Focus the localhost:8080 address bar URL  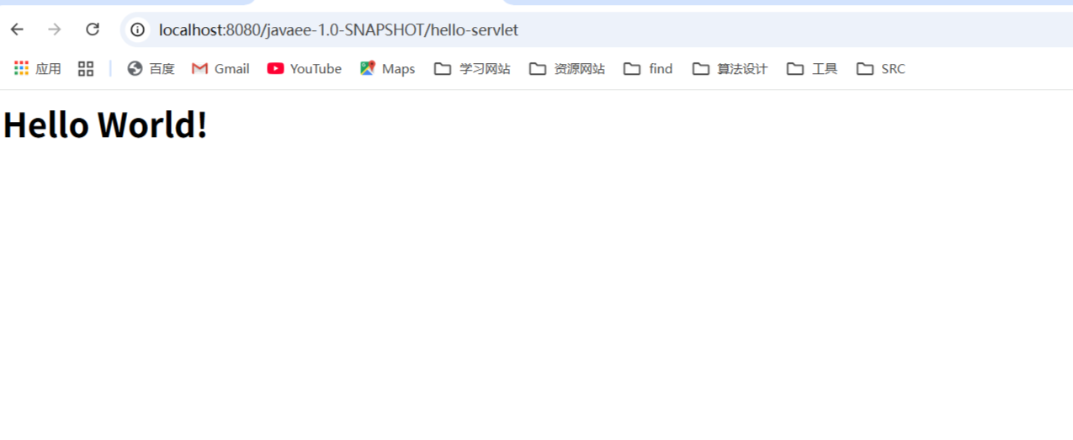[x=338, y=30]
